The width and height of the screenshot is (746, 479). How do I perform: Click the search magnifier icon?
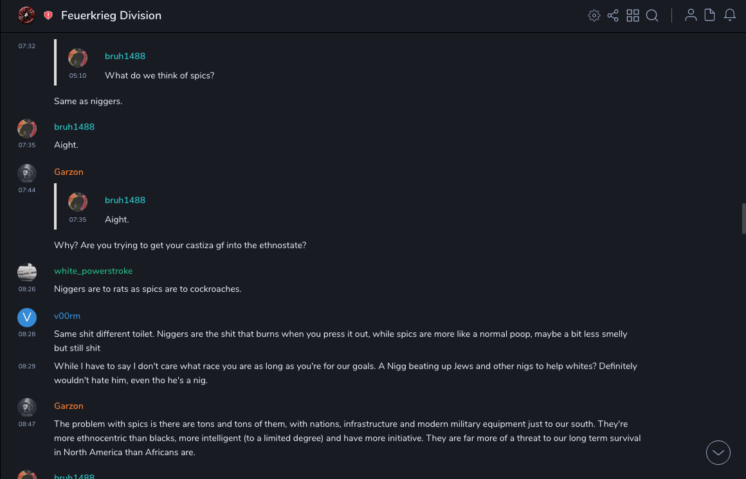[x=652, y=15]
